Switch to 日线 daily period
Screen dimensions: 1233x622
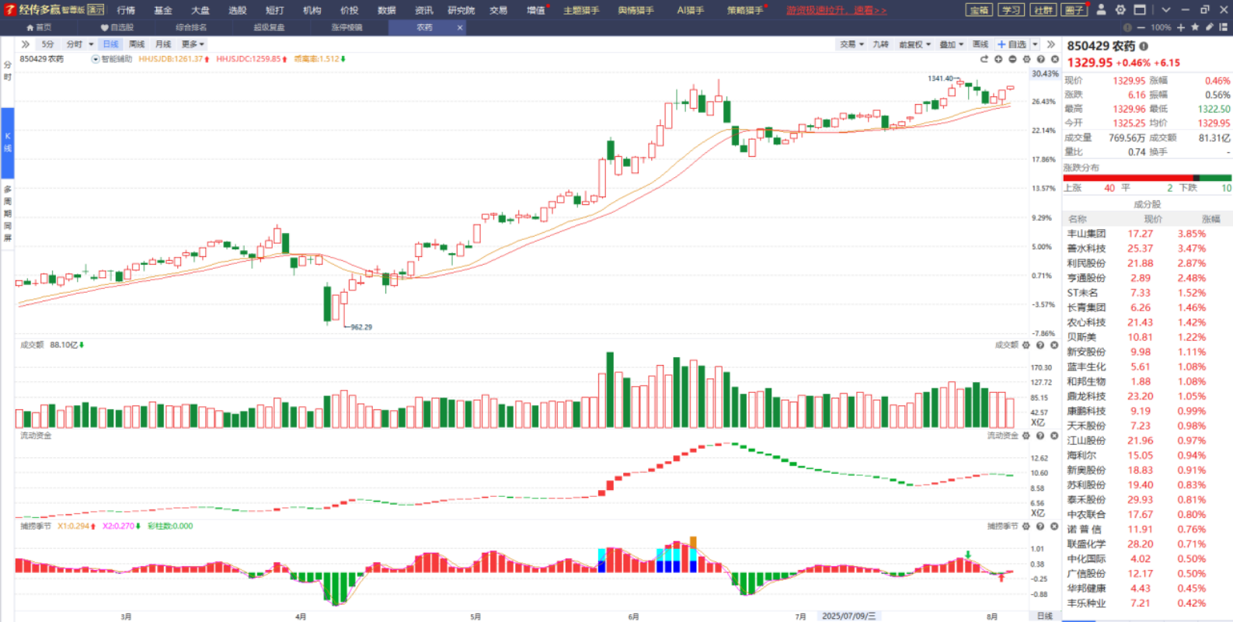pos(111,44)
